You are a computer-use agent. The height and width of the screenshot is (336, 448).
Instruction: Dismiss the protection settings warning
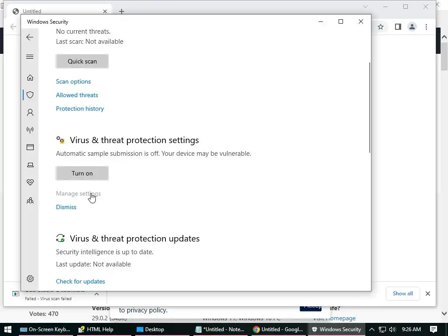point(66,207)
